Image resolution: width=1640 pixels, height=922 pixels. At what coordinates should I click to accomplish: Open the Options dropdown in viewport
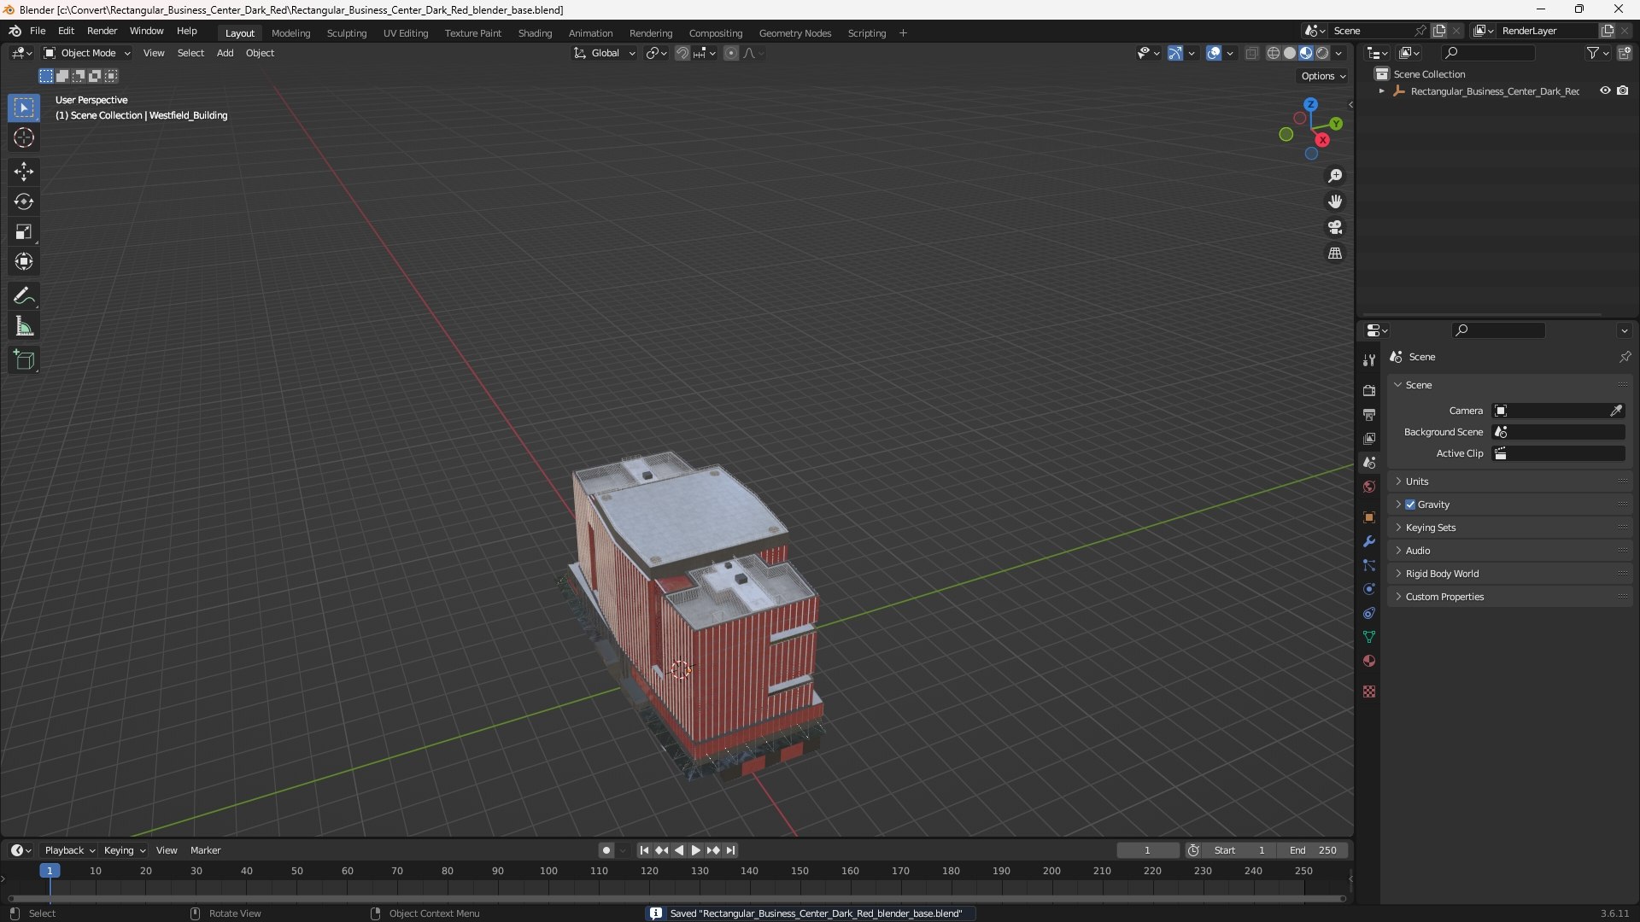click(1323, 76)
